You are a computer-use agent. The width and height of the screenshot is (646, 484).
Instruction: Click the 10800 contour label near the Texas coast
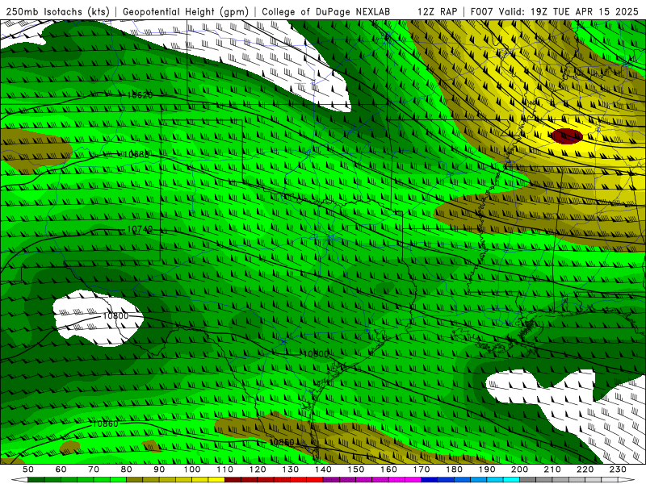316,353
